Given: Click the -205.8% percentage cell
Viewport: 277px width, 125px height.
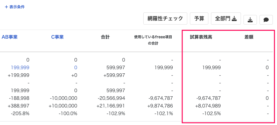Looking at the screenshot, I should pos(20,114).
